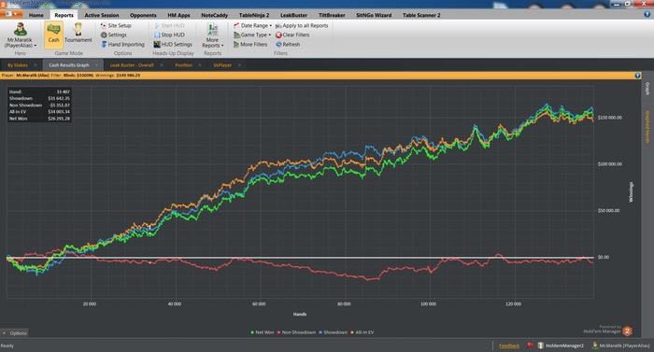Viewport: 654px width, 352px height.
Task: Click the Net Won value in stats box
Action: coord(59,119)
